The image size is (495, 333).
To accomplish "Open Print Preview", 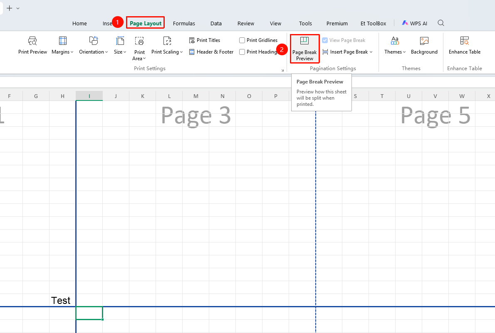I will click(x=32, y=45).
